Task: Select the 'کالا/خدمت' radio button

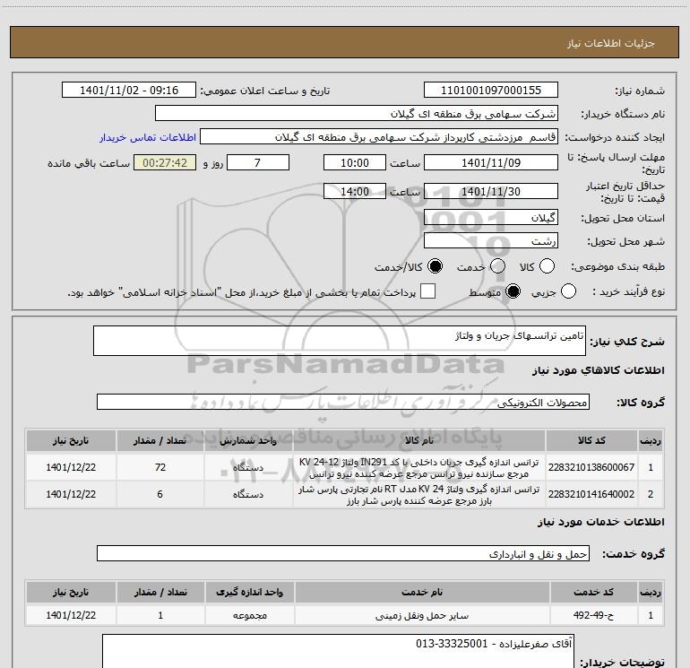Action: pos(436,266)
